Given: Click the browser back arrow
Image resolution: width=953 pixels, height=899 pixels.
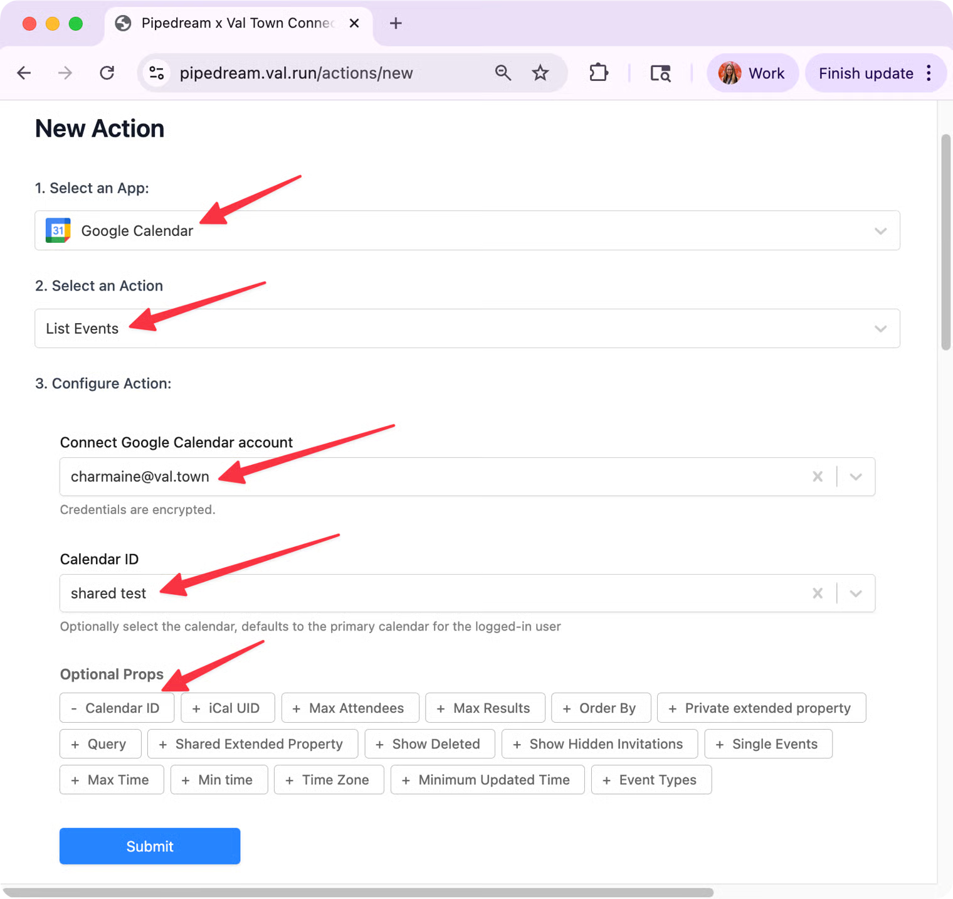Looking at the screenshot, I should [x=24, y=73].
